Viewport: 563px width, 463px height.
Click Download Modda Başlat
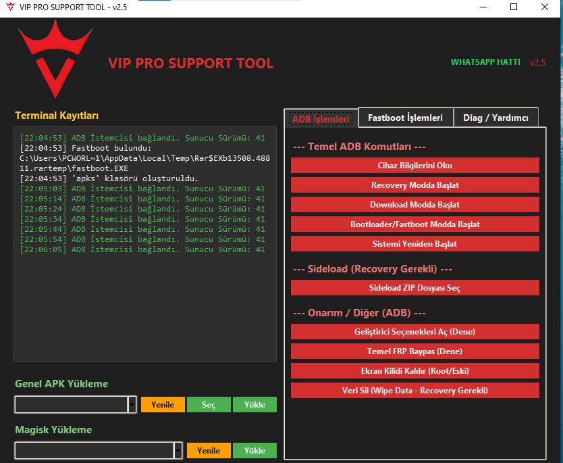click(414, 204)
